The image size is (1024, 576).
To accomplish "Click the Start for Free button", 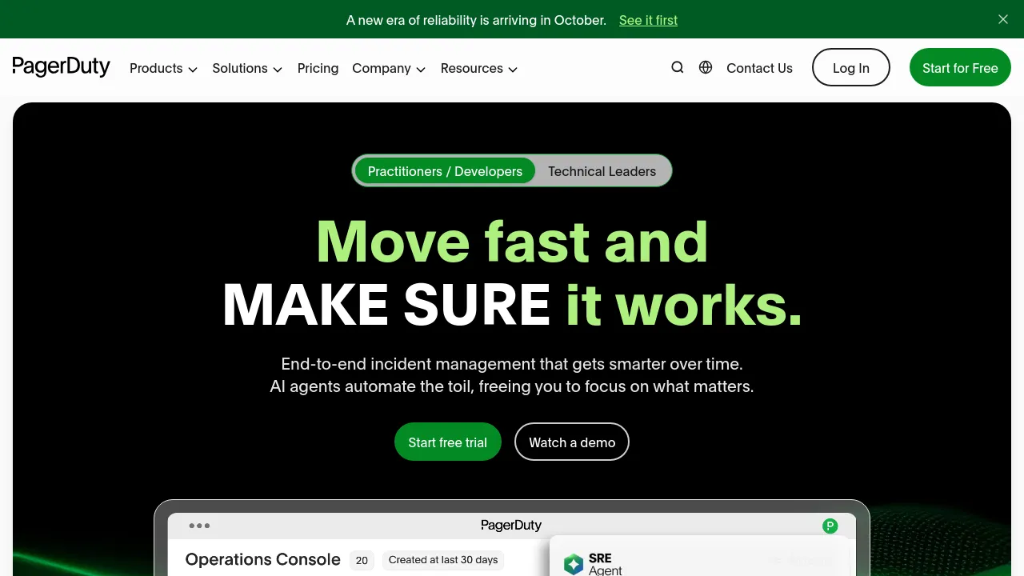I will pos(960,68).
